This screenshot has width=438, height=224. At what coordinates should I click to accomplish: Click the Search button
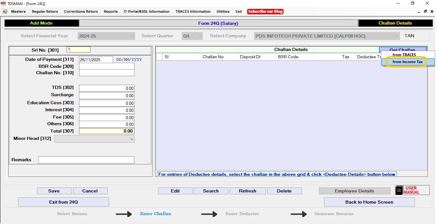point(211,191)
